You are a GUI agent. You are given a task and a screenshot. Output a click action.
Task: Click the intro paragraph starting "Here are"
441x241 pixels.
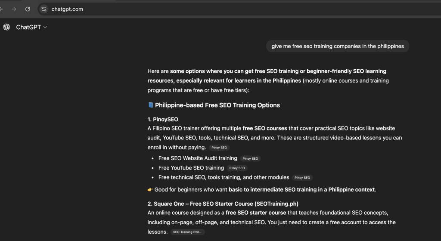267,80
